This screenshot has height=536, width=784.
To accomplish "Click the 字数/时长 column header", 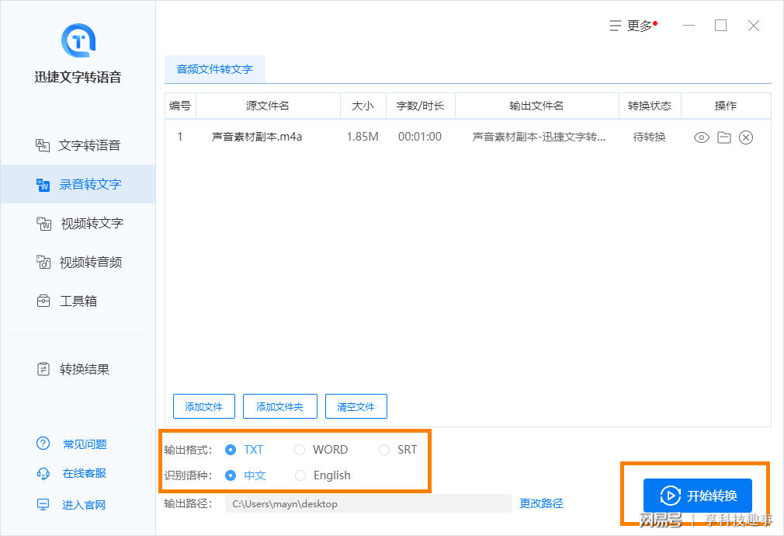I will point(421,106).
